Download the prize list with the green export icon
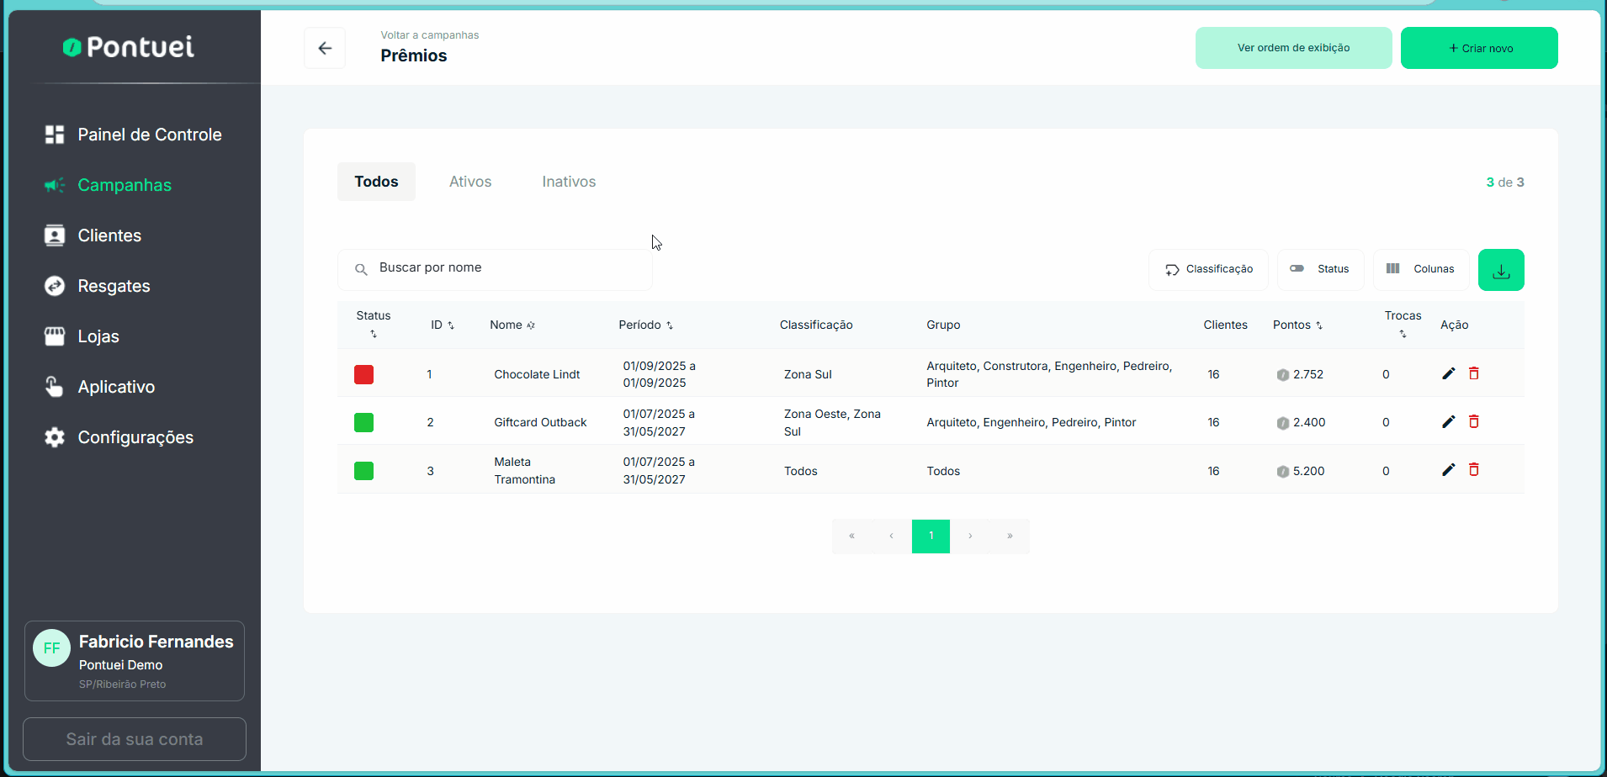The image size is (1607, 777). (x=1500, y=270)
